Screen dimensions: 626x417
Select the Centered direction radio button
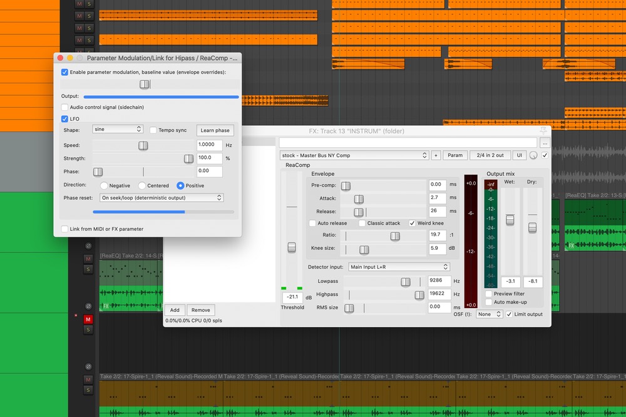click(x=142, y=185)
